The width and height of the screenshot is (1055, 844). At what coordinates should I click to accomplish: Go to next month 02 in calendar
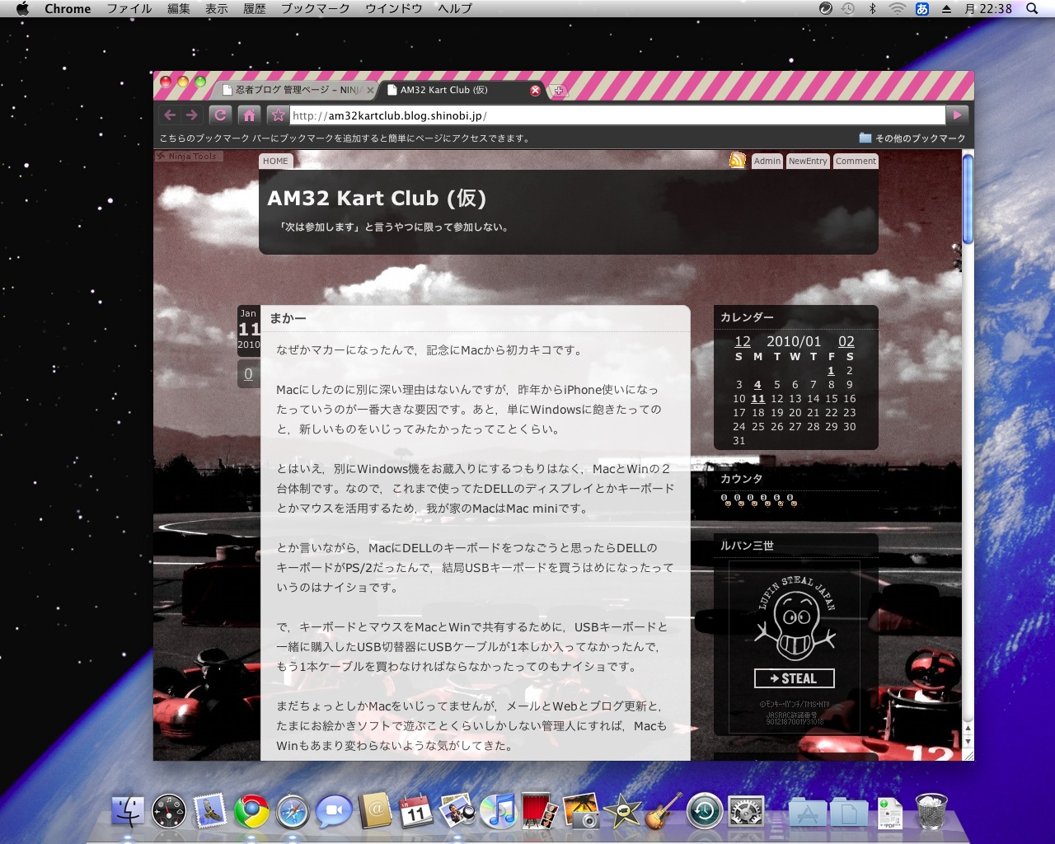[846, 341]
